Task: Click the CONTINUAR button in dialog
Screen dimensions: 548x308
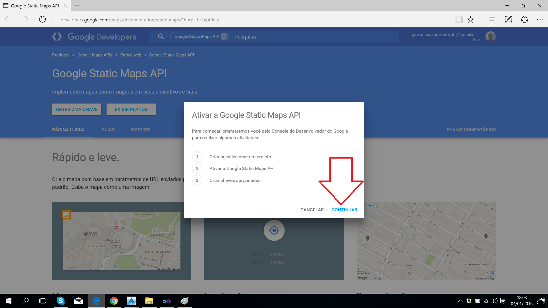Action: click(x=344, y=210)
